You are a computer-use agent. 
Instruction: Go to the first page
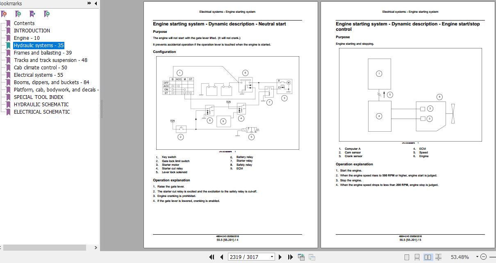click(212, 257)
